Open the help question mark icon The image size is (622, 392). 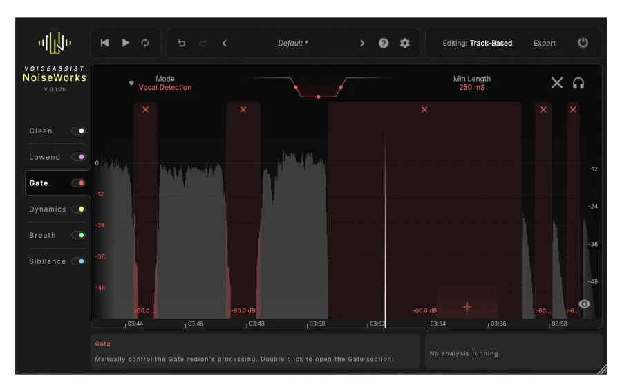383,43
